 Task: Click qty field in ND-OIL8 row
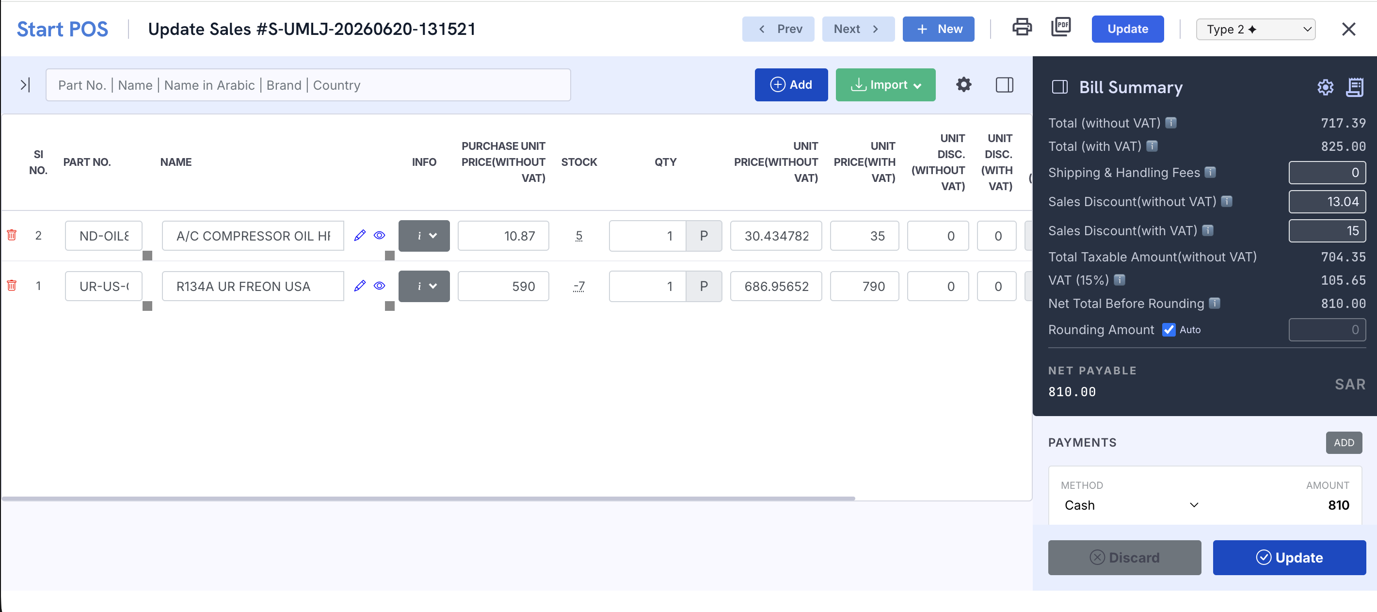pyautogui.click(x=647, y=236)
